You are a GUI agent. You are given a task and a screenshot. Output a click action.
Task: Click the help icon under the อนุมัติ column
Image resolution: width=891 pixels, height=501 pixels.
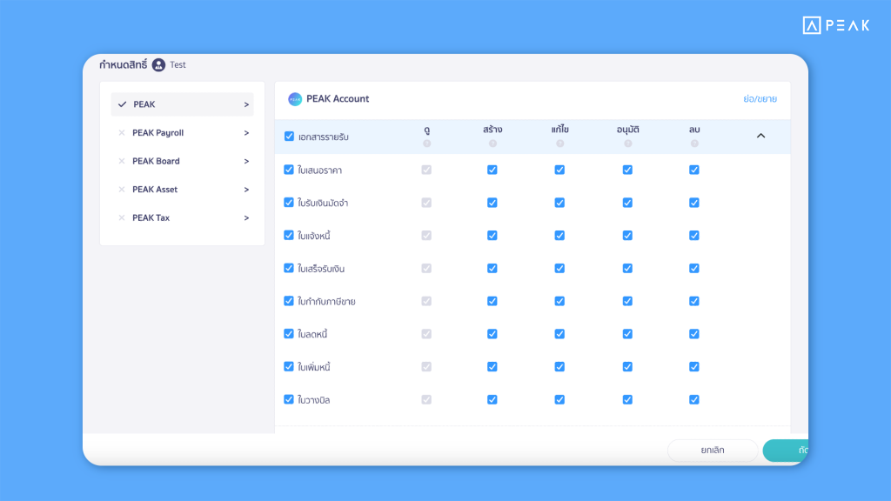pos(628,144)
